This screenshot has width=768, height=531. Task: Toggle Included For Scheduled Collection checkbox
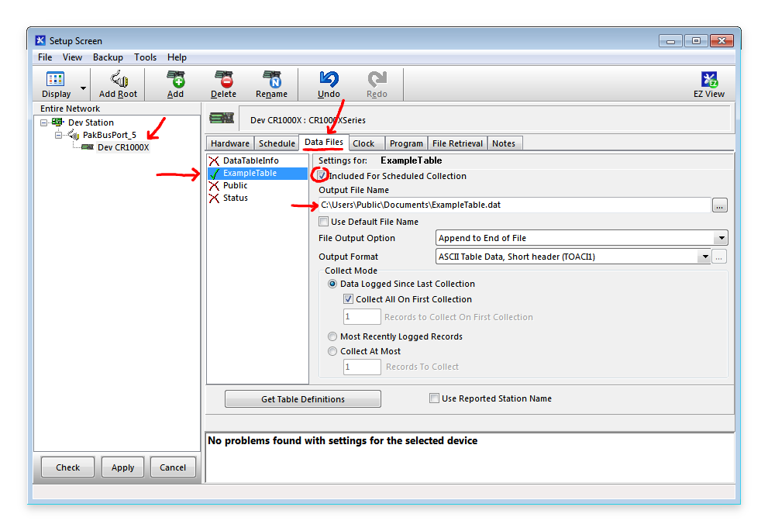pos(323,176)
